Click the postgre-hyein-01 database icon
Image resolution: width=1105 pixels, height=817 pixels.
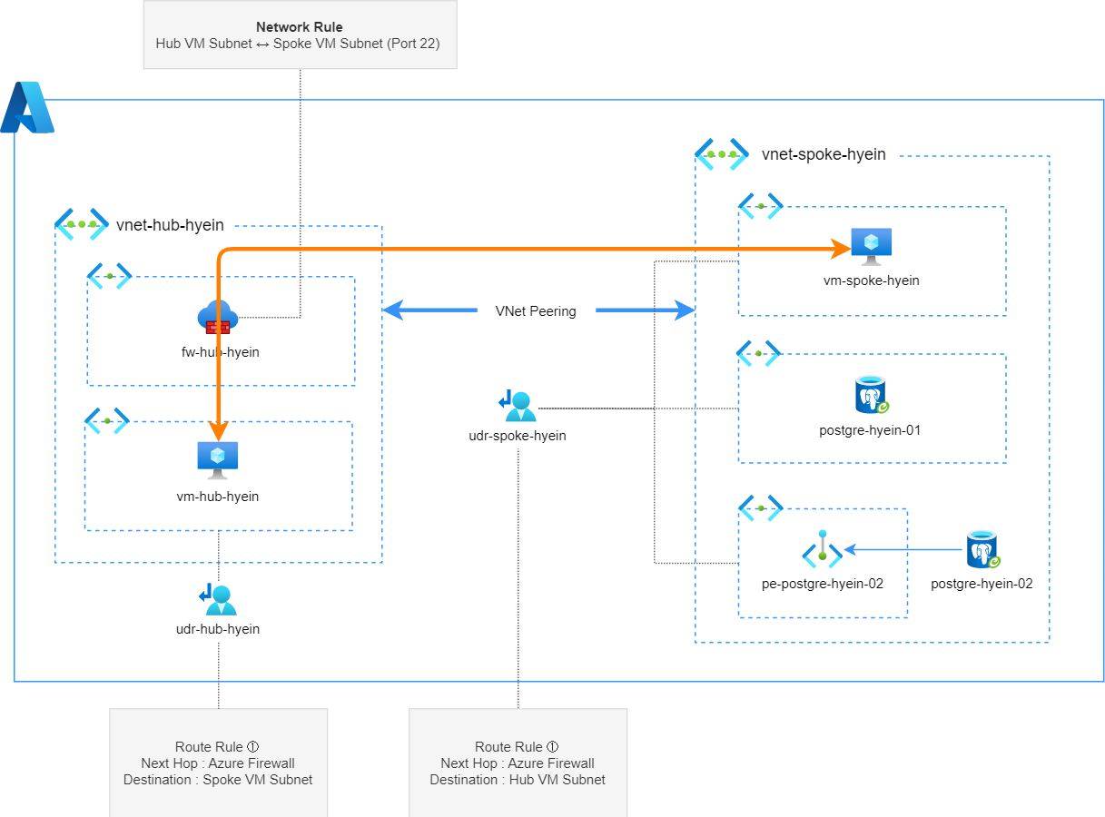870,395
